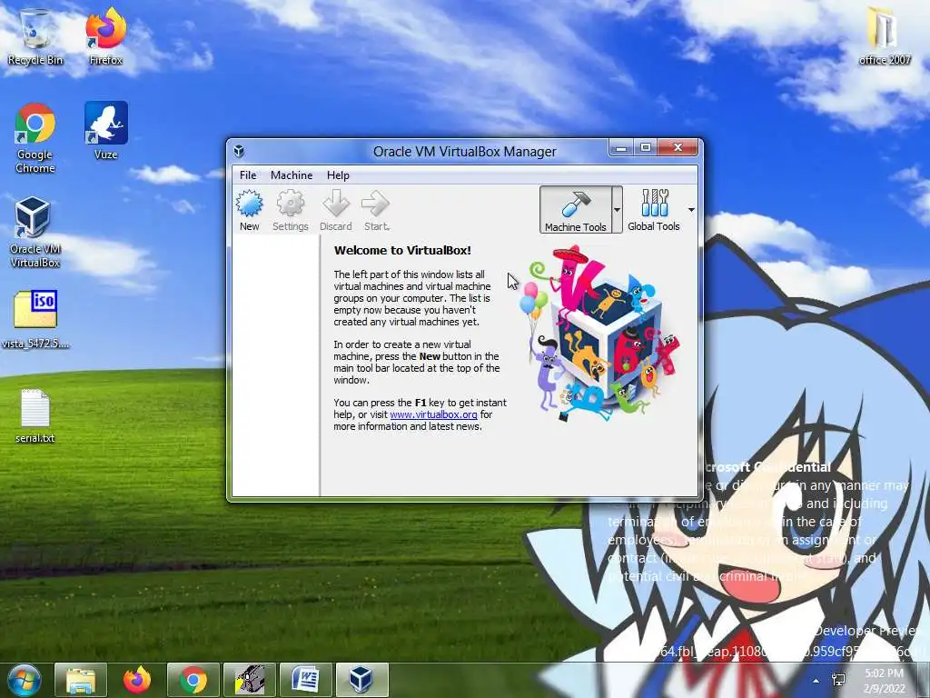
Task: Open Firefox from the taskbar
Action: (x=137, y=680)
